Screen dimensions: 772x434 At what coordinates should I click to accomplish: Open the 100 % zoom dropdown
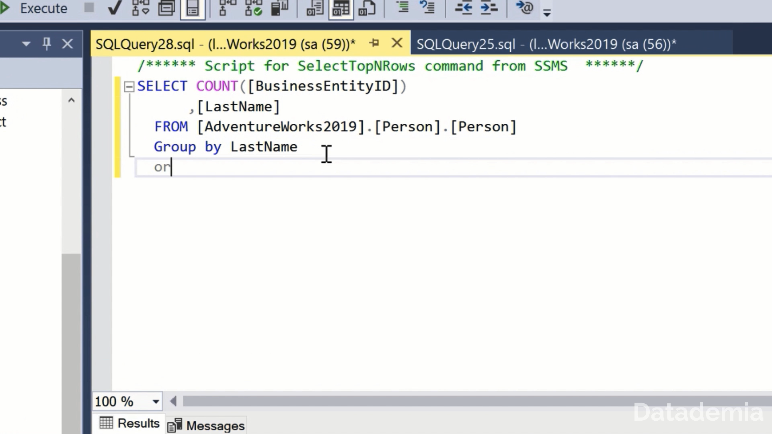click(156, 401)
